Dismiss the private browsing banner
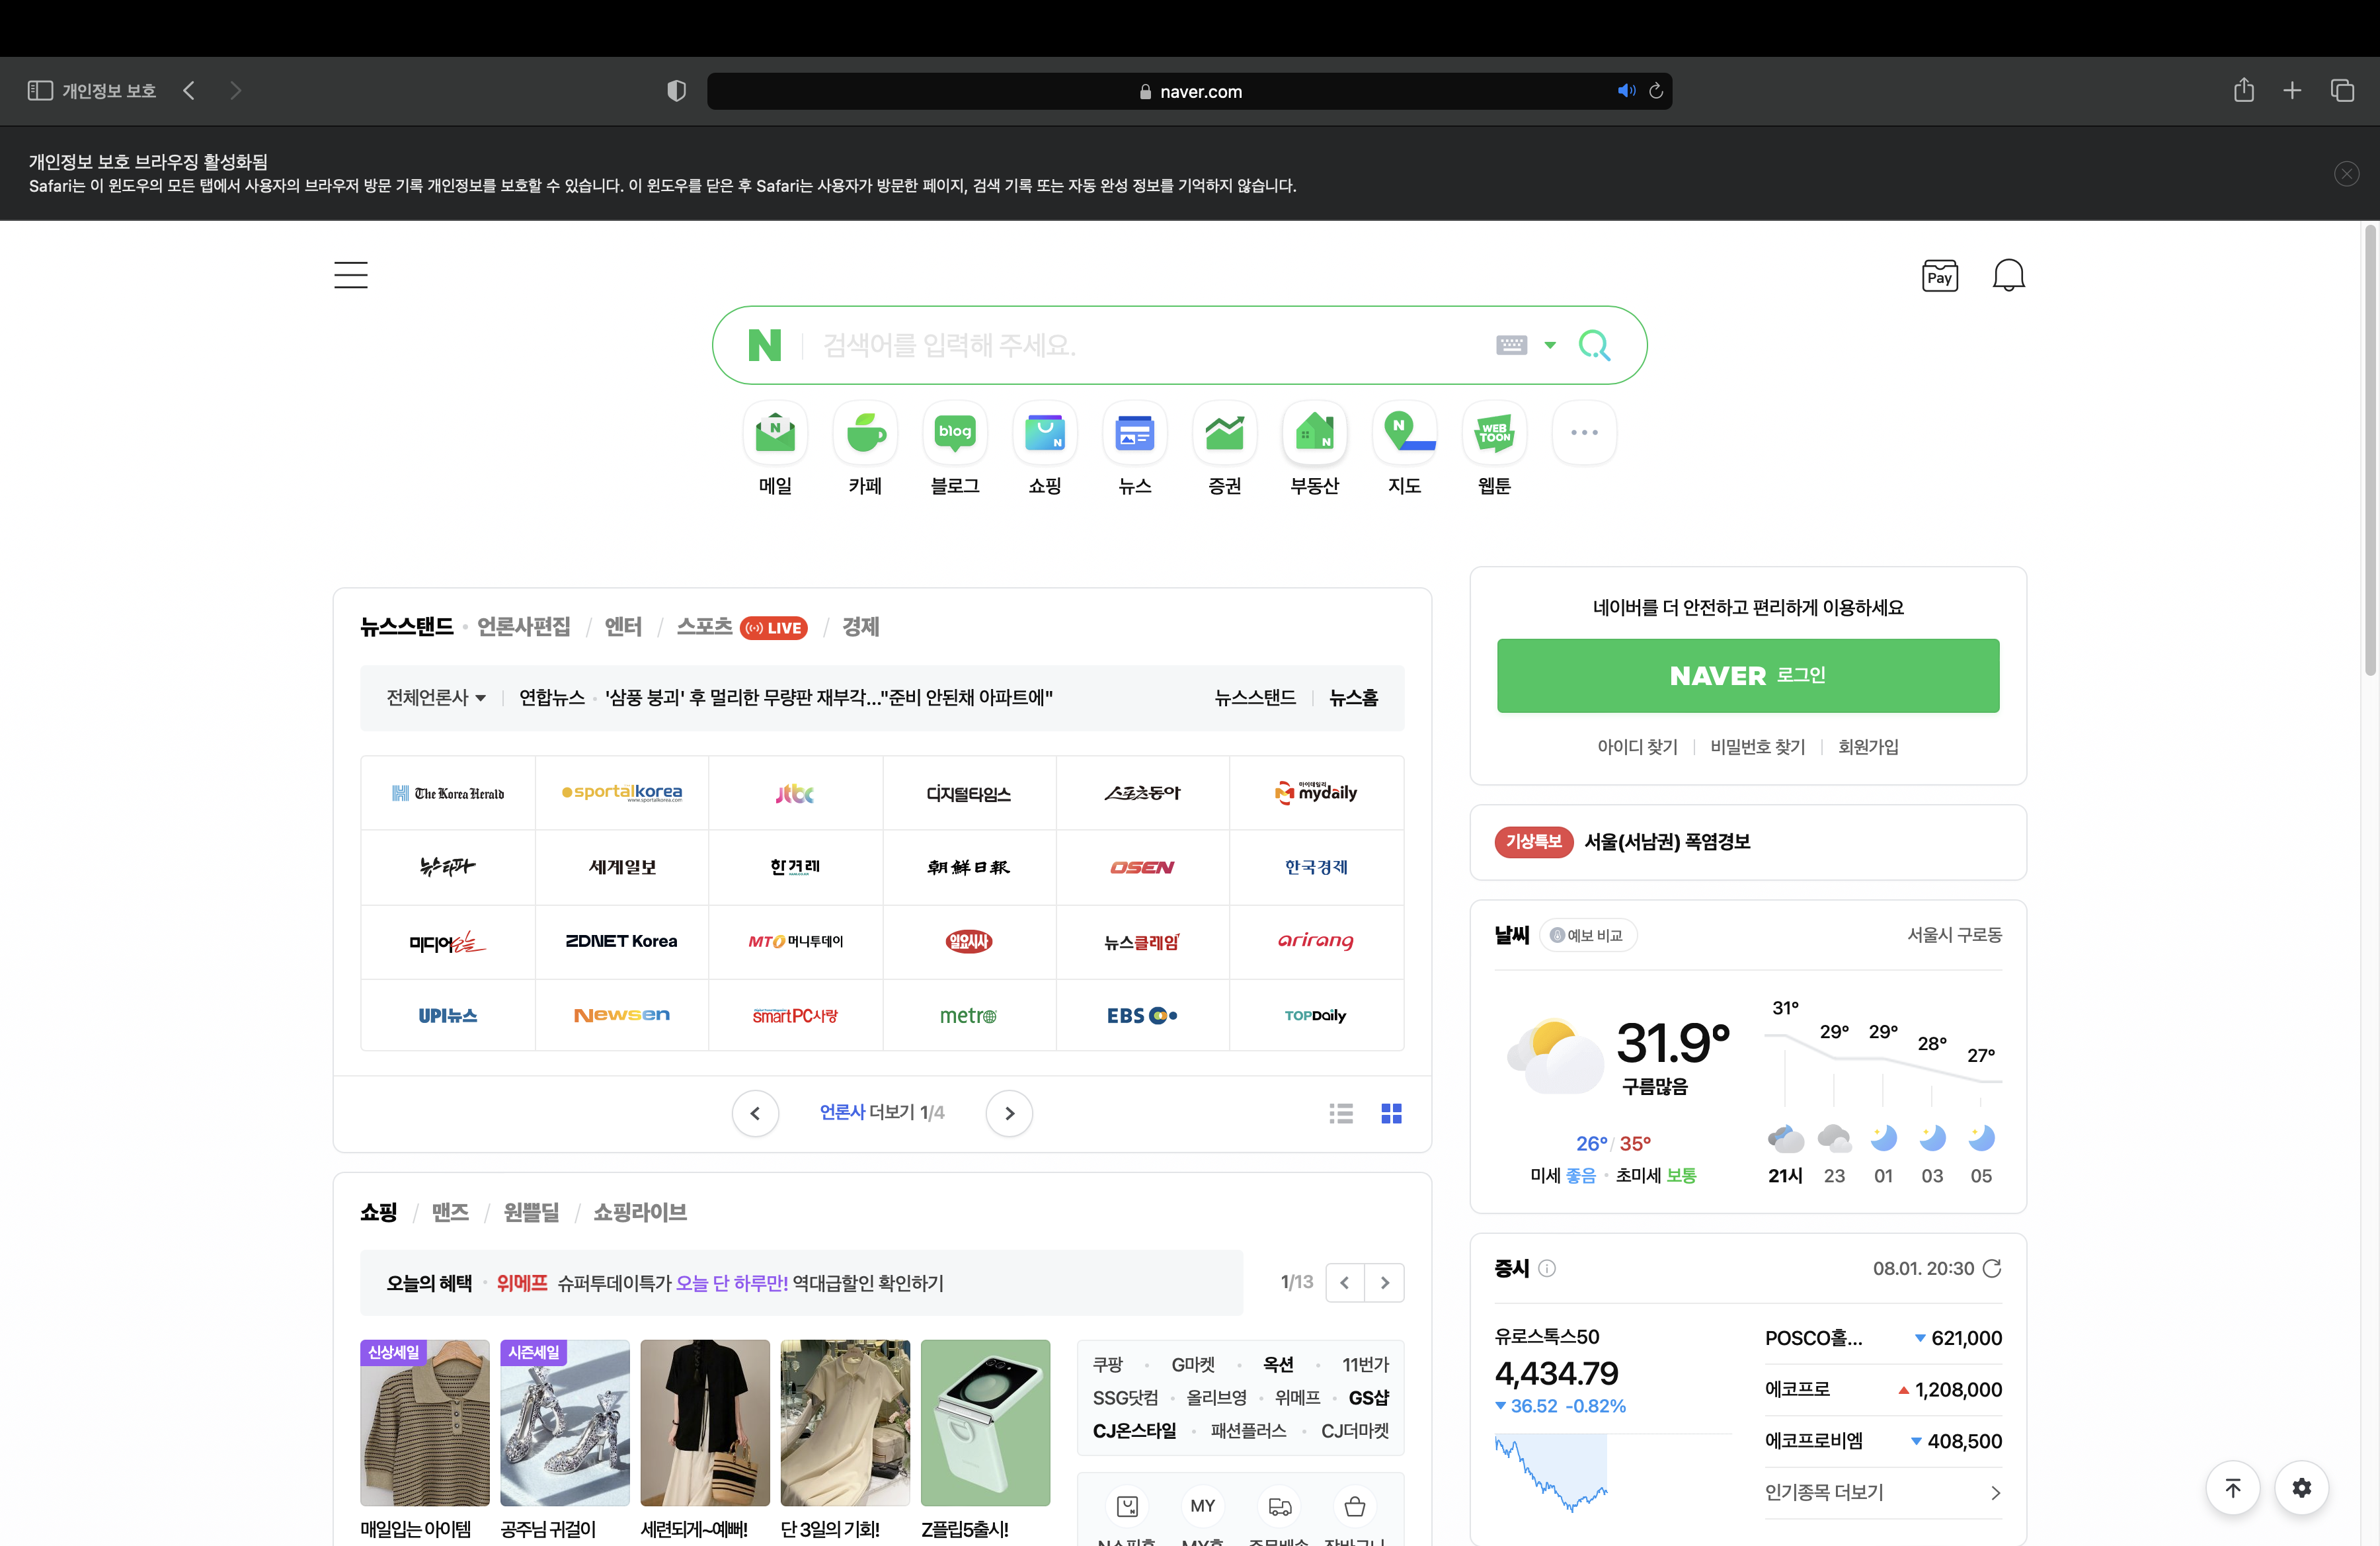The image size is (2380, 1546). pyautogui.click(x=2346, y=174)
